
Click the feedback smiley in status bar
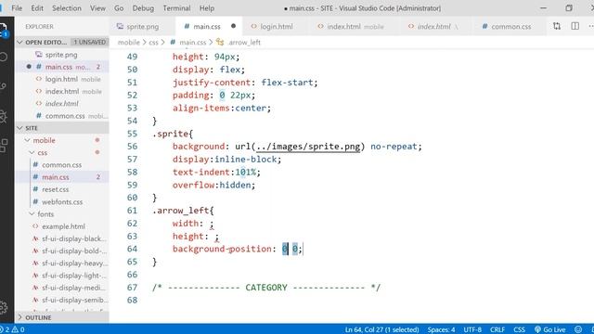(x=578, y=329)
